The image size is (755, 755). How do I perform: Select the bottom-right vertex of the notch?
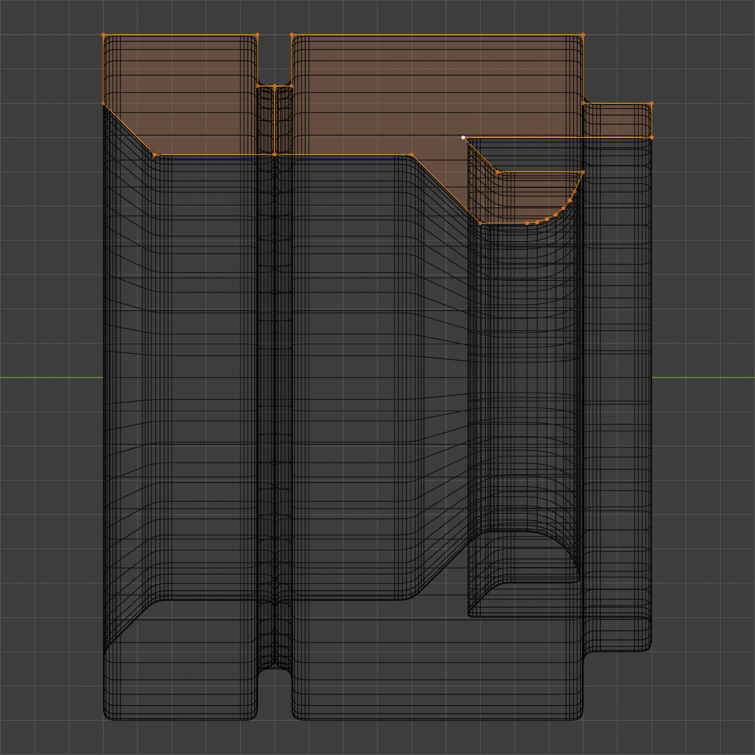pos(292,86)
